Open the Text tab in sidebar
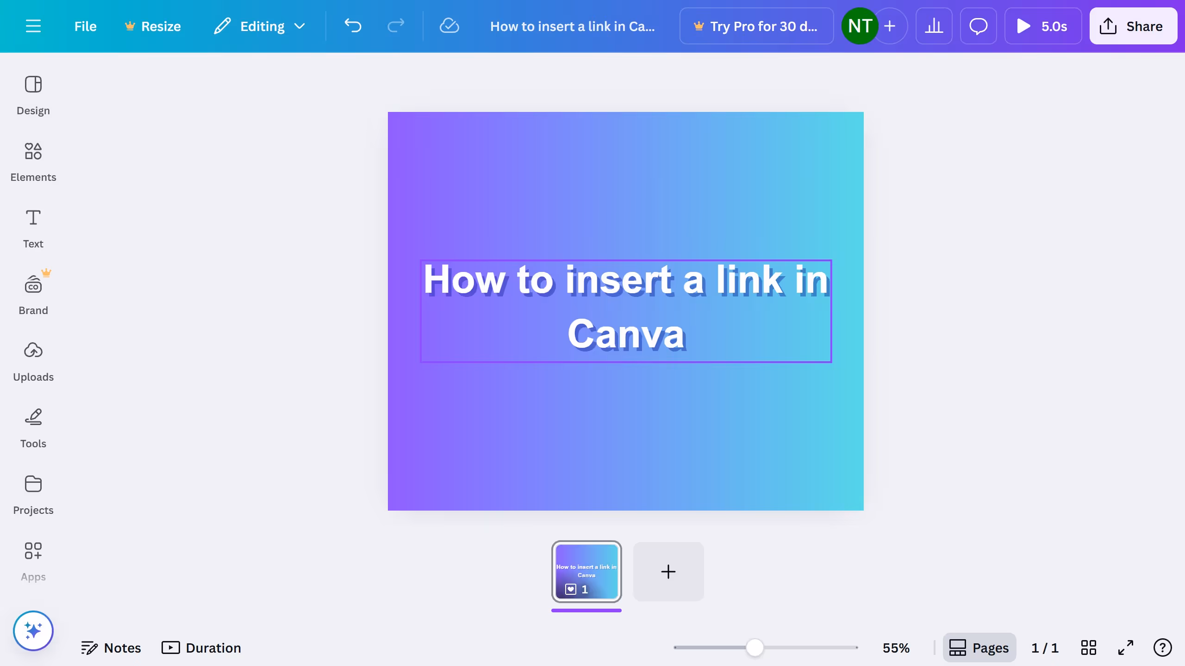The width and height of the screenshot is (1185, 666). pyautogui.click(x=33, y=228)
